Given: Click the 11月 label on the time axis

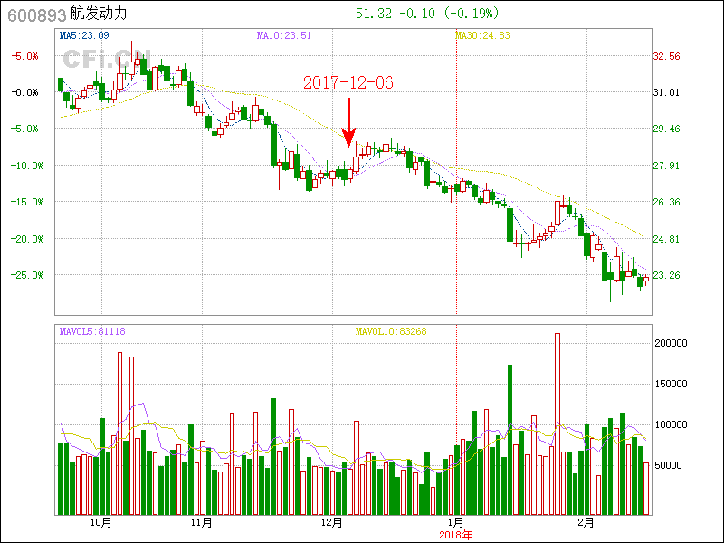Looking at the screenshot, I should point(202,523).
